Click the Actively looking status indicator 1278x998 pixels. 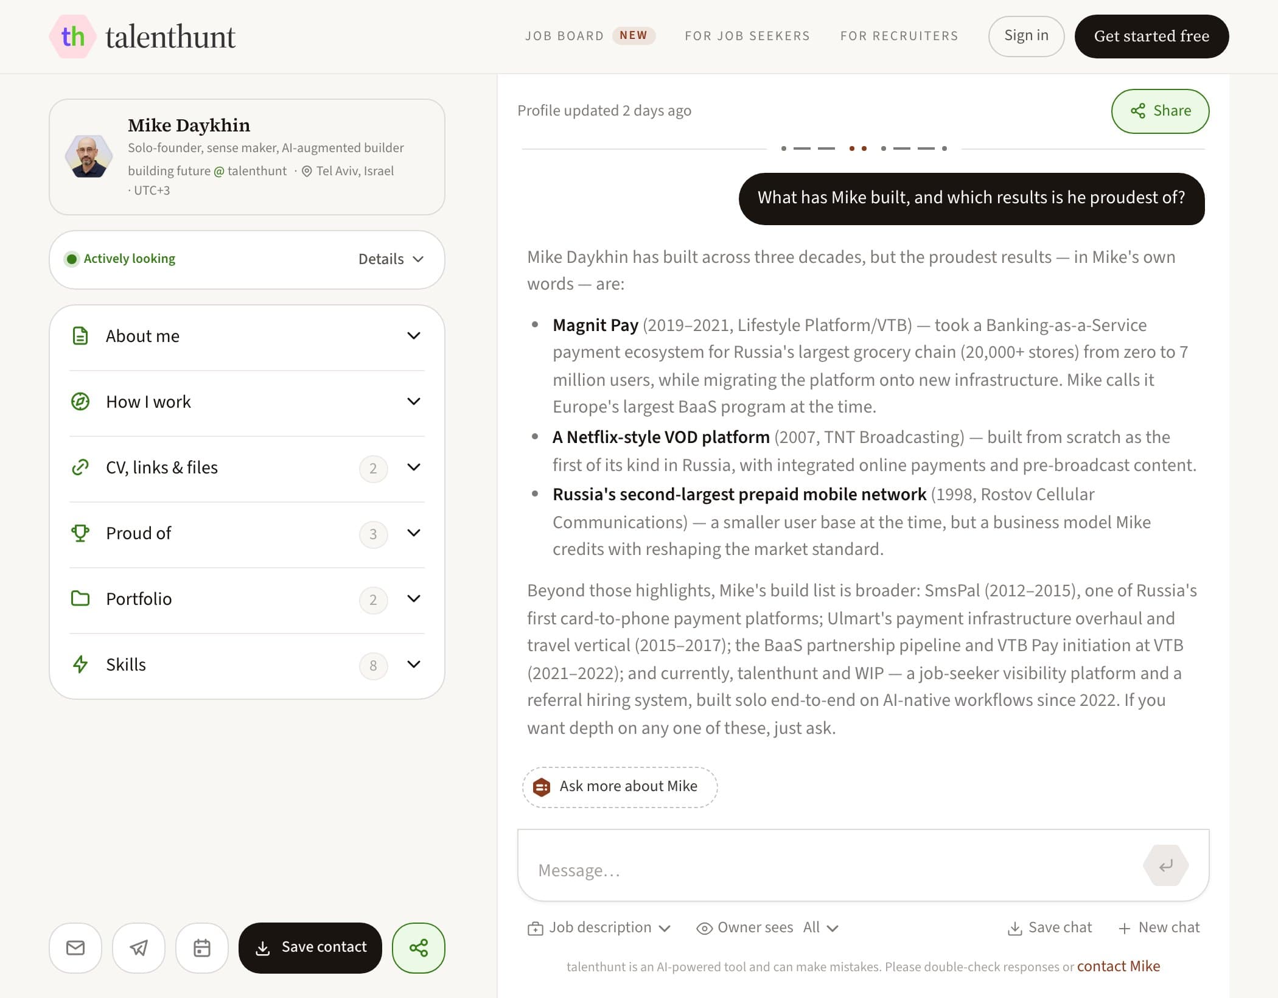pos(120,259)
